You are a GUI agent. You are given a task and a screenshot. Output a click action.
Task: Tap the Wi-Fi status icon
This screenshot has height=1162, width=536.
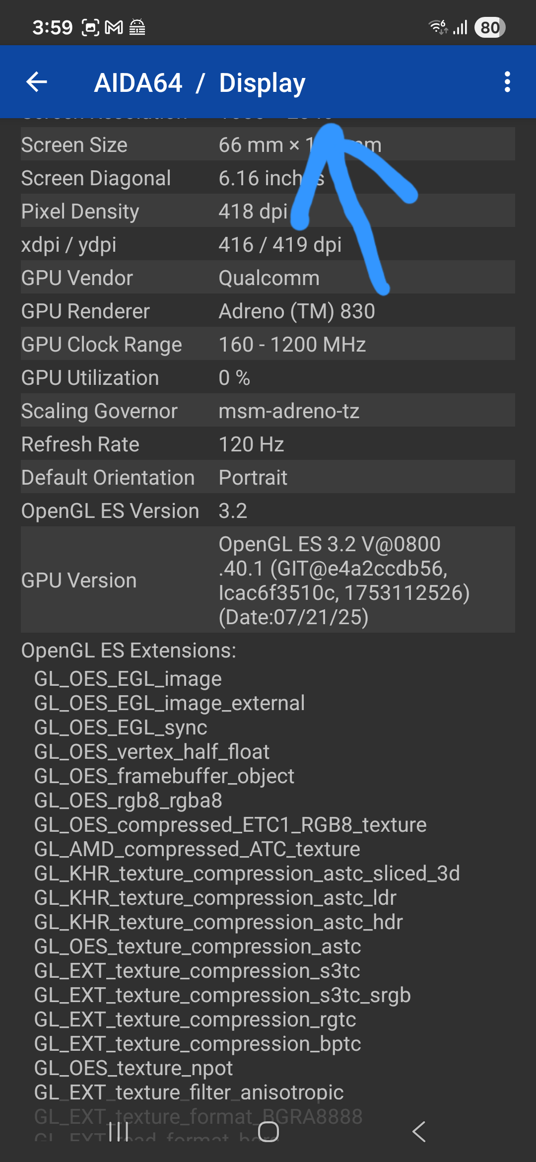tap(438, 27)
